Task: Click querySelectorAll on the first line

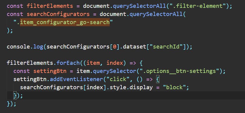Action: [x=139, y=6]
